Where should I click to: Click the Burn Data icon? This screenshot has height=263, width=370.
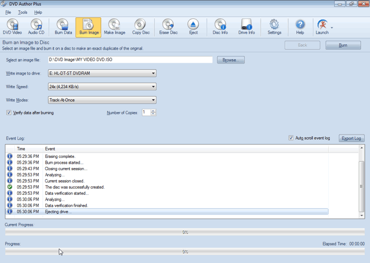63,27
